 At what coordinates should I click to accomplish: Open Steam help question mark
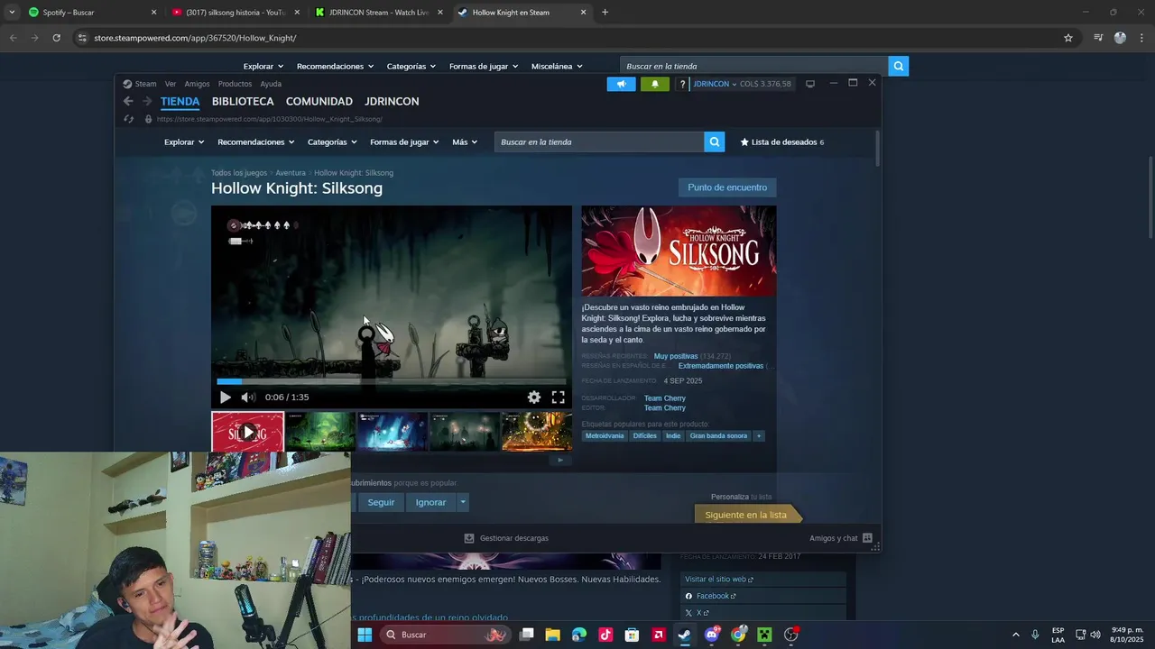pos(682,84)
